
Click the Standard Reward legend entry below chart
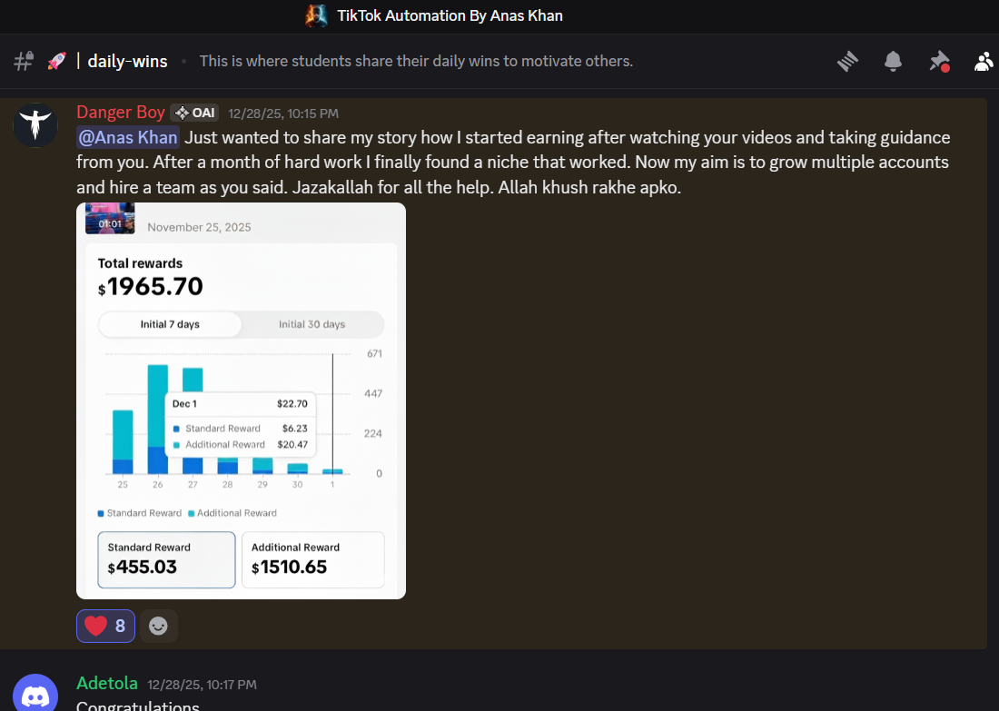(x=140, y=513)
